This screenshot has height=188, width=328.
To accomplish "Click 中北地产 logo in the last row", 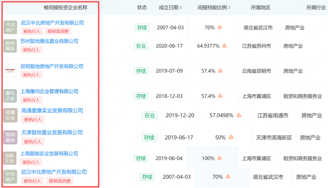I will [10, 176].
